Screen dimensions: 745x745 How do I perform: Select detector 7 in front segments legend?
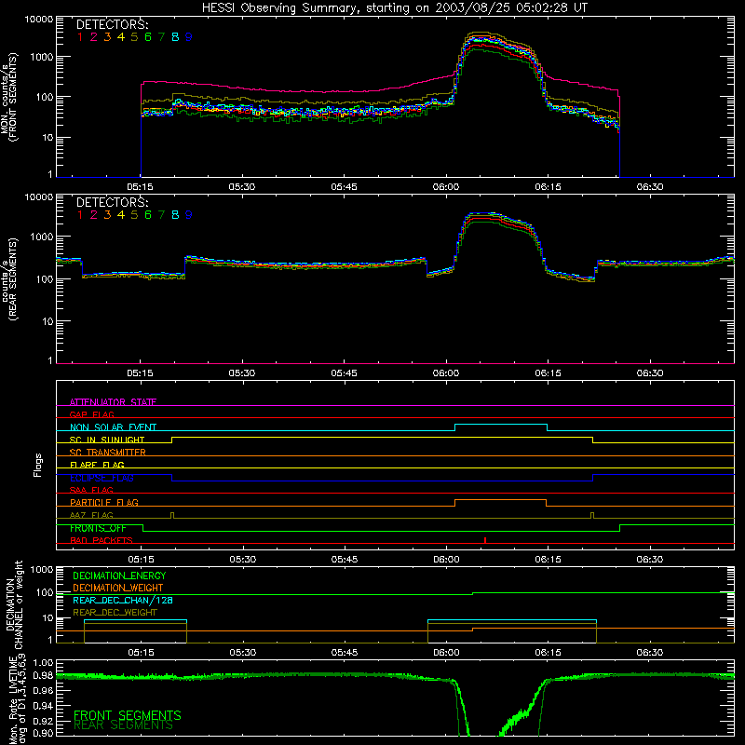point(161,37)
